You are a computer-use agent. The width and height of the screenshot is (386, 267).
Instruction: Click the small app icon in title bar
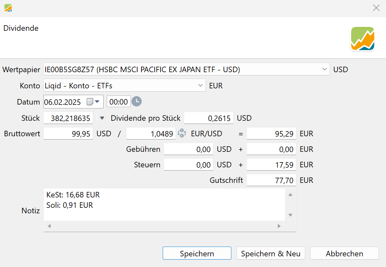[x=8, y=8]
